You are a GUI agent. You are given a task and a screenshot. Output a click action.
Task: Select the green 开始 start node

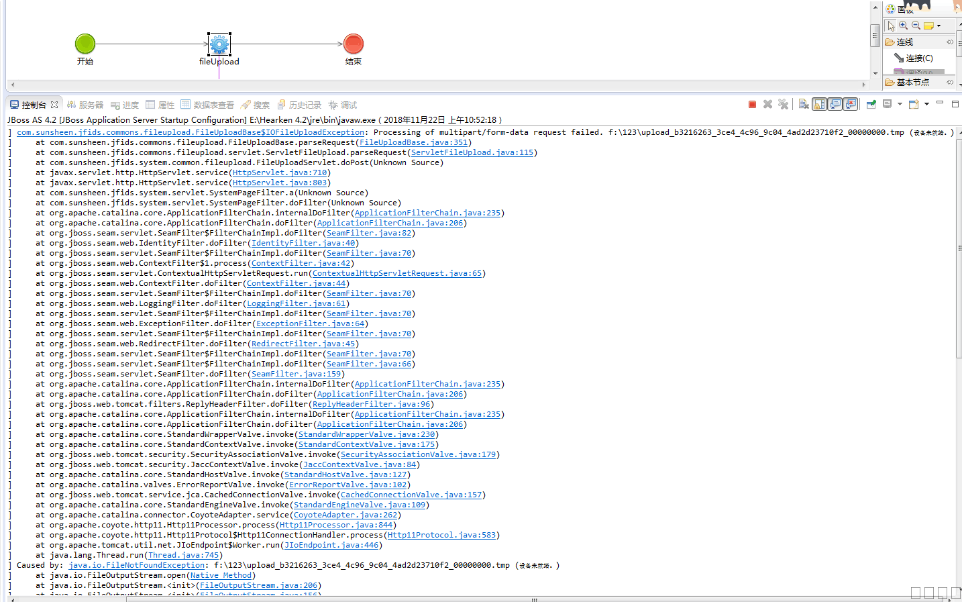click(x=85, y=44)
